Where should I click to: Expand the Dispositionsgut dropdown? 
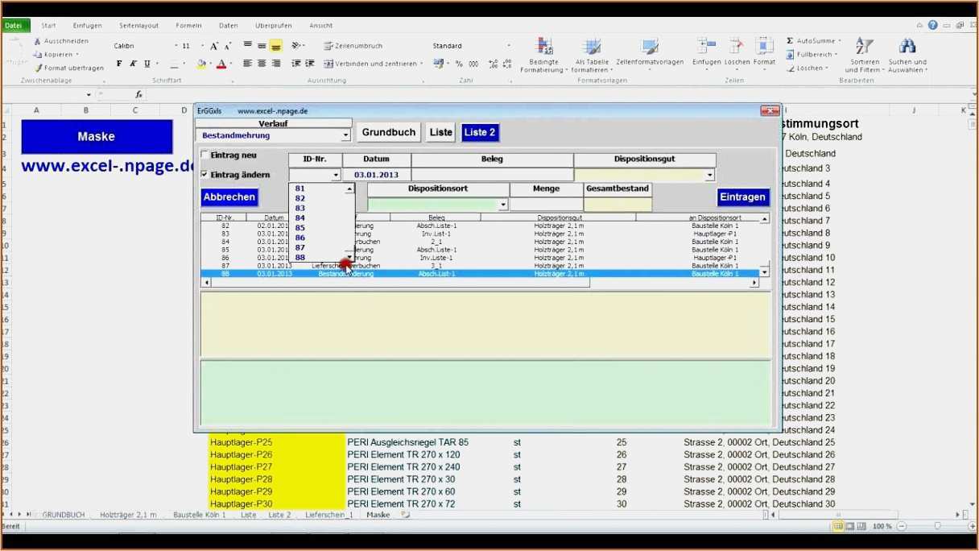click(708, 175)
